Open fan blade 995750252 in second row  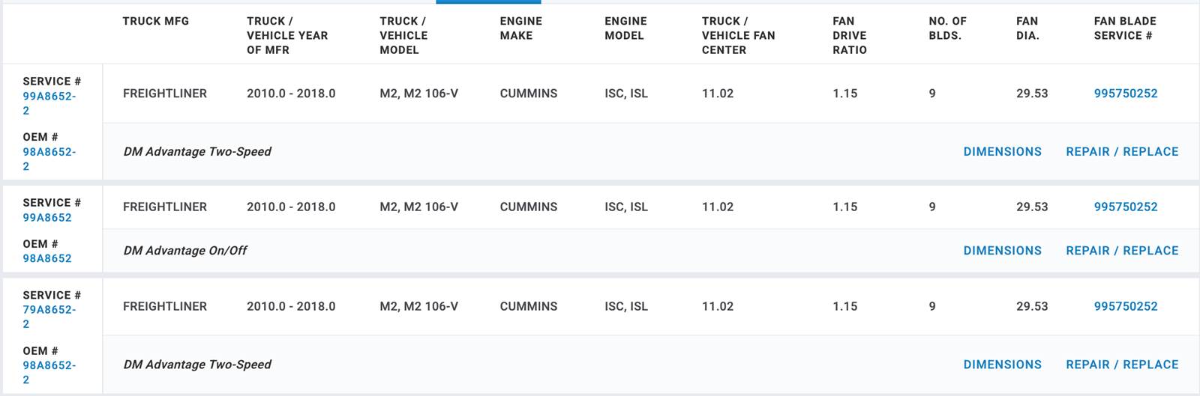pyautogui.click(x=1126, y=207)
